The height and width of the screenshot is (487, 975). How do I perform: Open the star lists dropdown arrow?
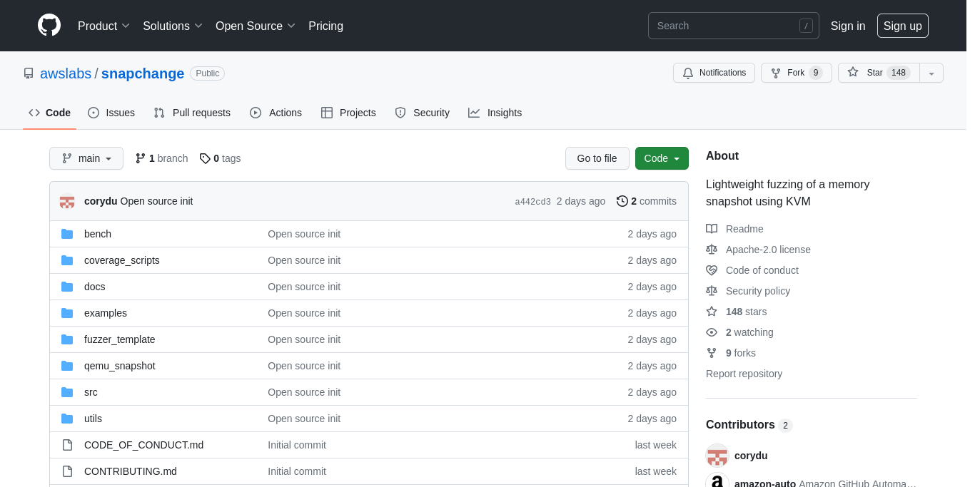click(931, 73)
